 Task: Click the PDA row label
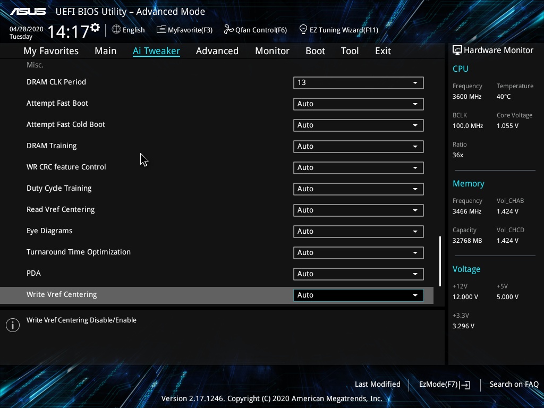tap(33, 273)
